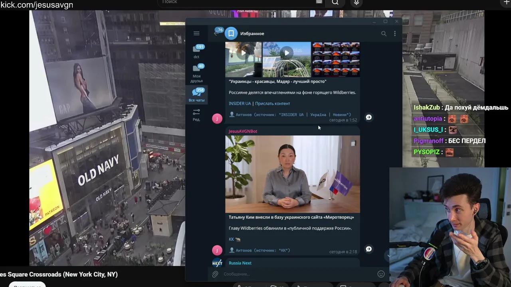The width and height of the screenshot is (511, 287).
Task: Open the Russia Next sender name
Action: (240, 263)
